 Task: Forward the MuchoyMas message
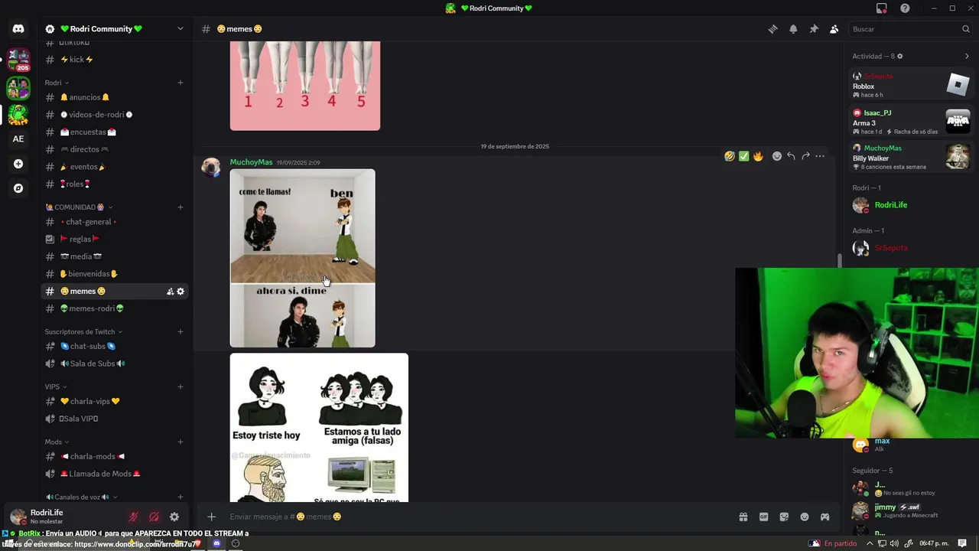(x=805, y=156)
